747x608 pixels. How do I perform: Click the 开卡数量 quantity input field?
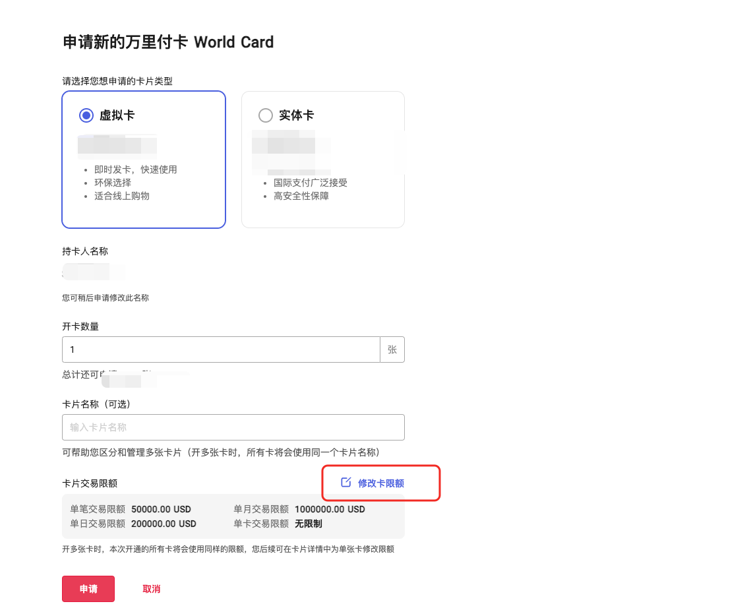tap(221, 349)
